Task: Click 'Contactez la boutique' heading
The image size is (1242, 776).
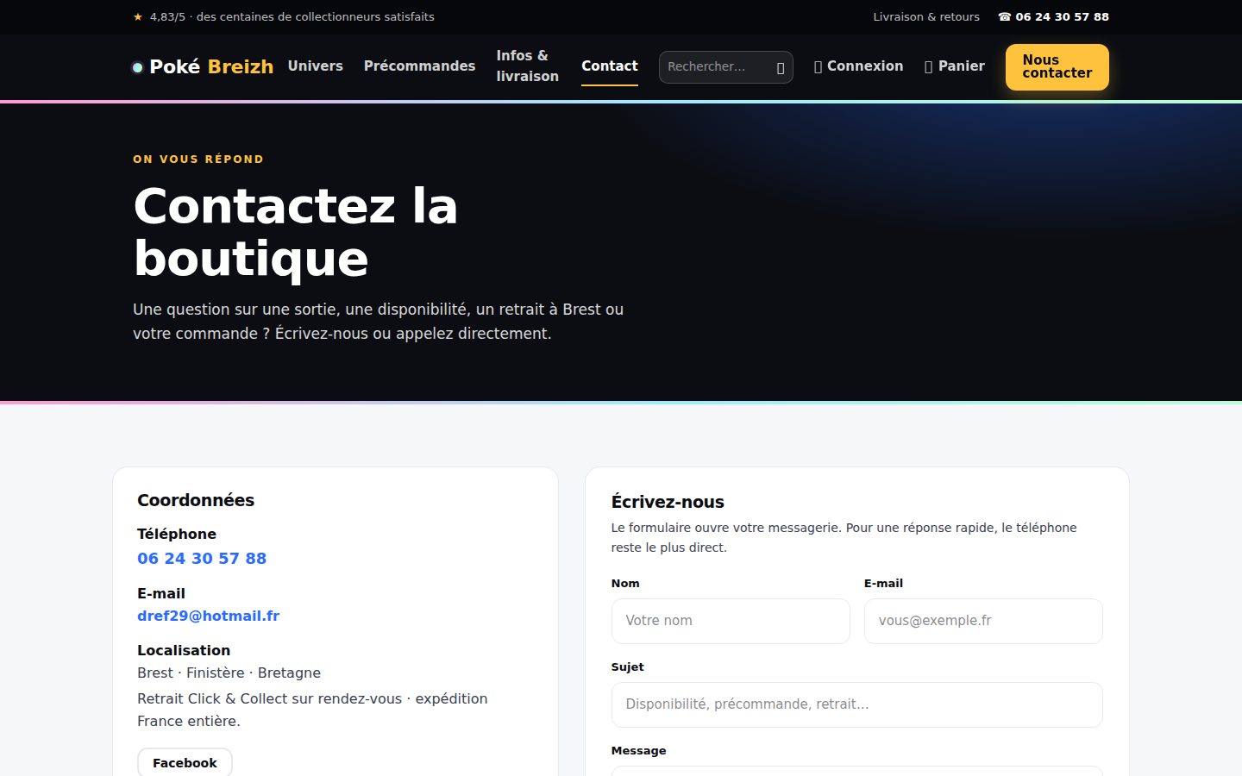Action: tap(296, 232)
